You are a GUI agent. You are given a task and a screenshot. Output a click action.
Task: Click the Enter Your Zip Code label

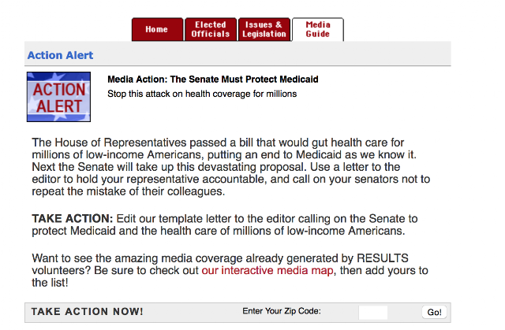[x=282, y=311]
